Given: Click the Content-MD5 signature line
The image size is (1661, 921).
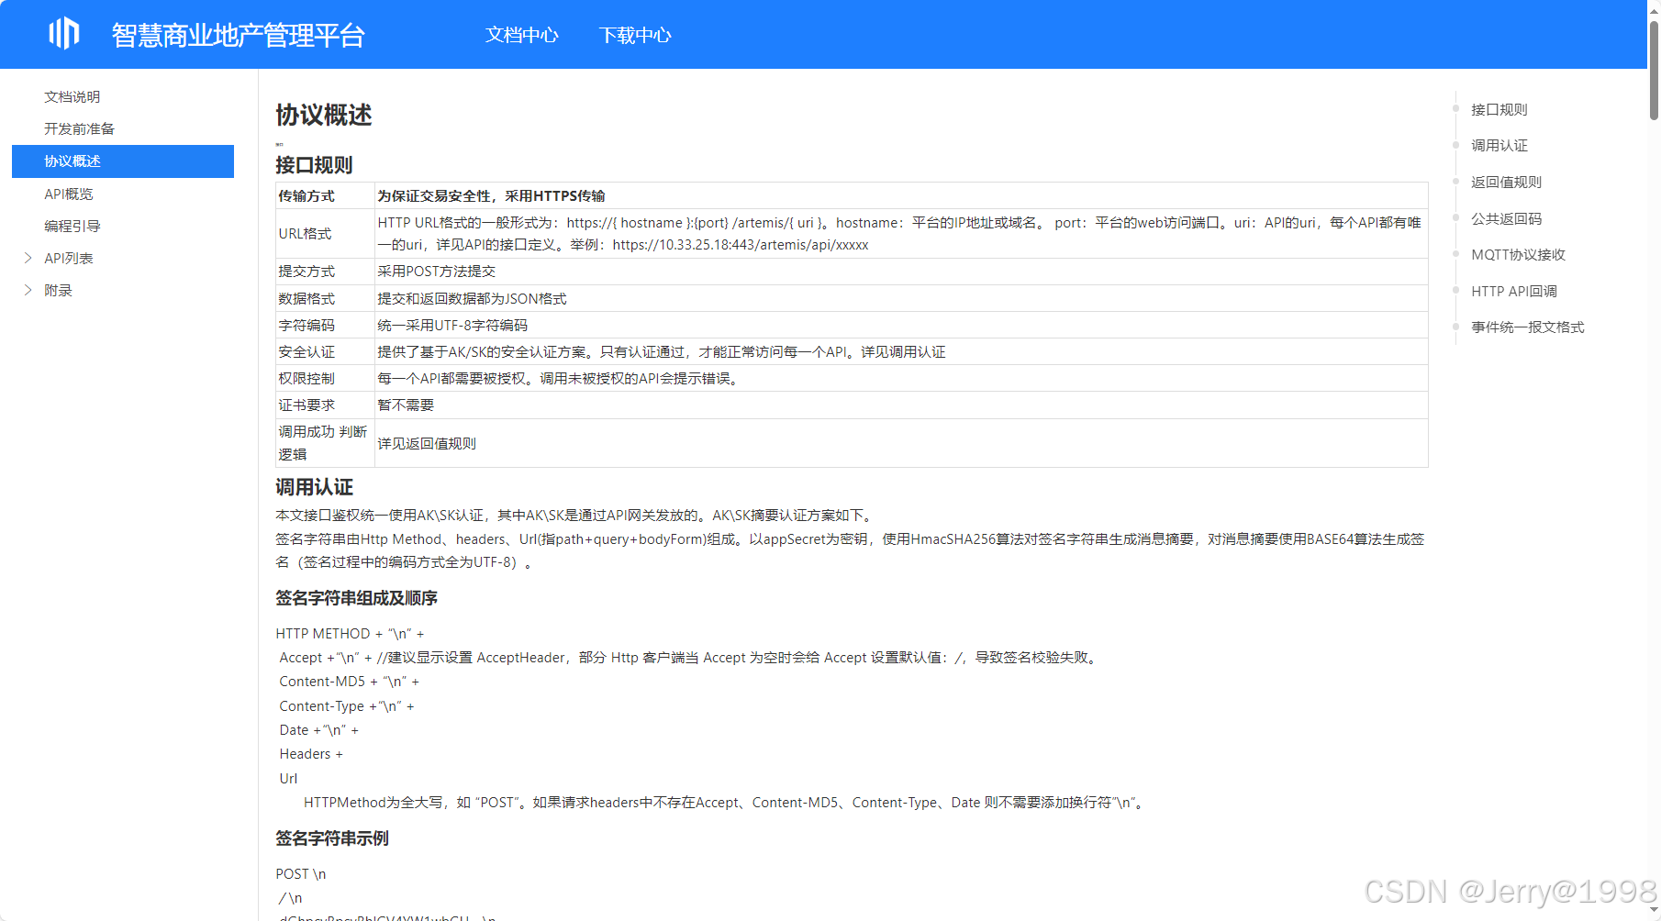Looking at the screenshot, I should click(349, 682).
